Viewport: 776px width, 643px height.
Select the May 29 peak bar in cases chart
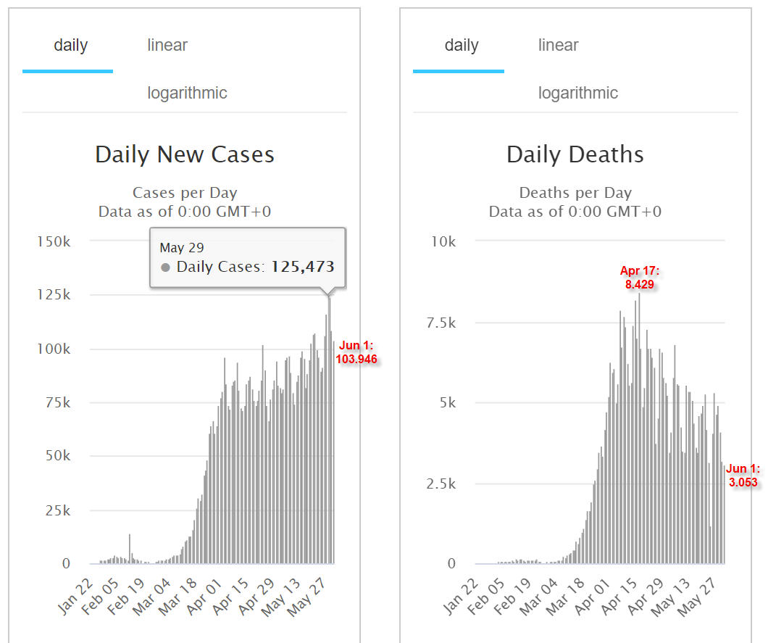(329, 430)
